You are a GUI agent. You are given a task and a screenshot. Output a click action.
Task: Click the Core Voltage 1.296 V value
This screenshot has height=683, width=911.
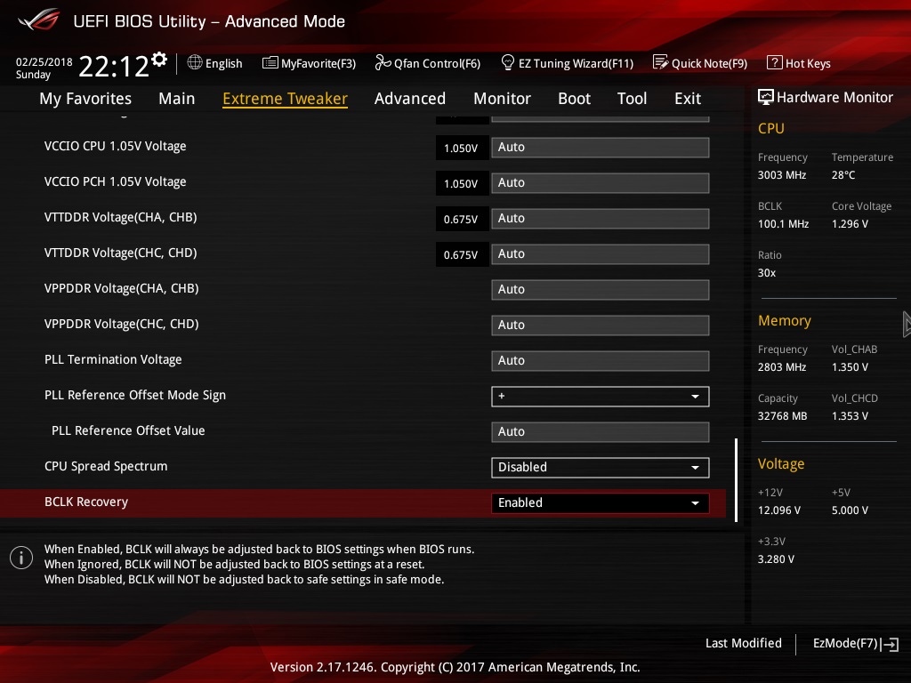850,223
